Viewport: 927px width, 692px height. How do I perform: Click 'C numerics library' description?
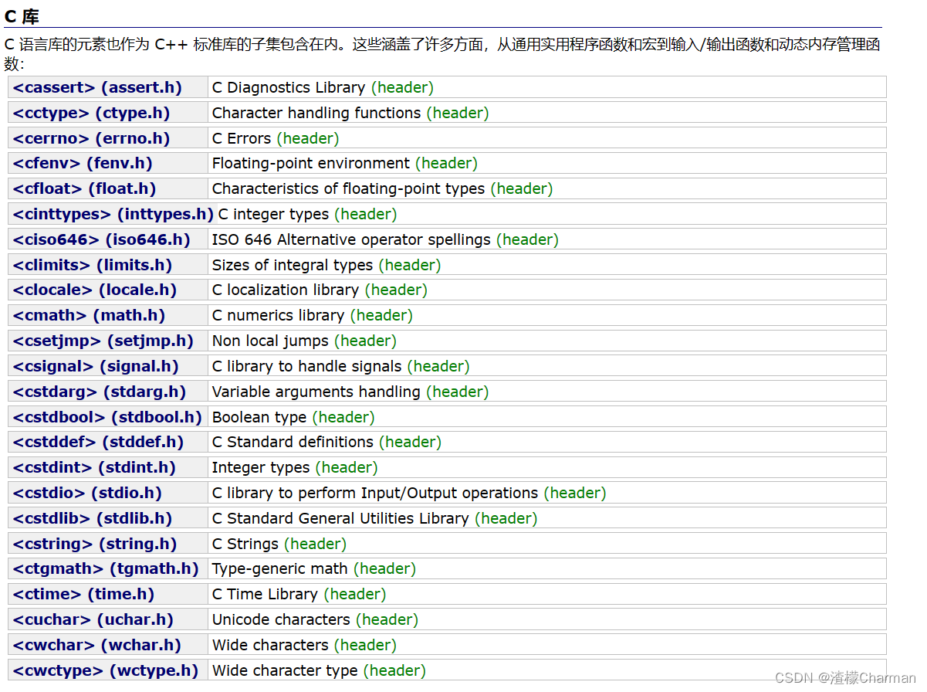[278, 315]
